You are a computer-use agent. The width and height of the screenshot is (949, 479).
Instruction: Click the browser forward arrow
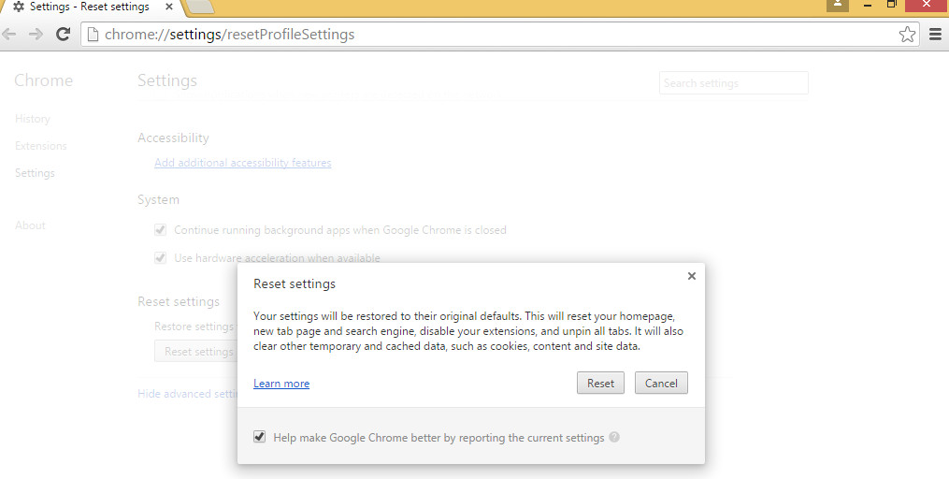[36, 35]
